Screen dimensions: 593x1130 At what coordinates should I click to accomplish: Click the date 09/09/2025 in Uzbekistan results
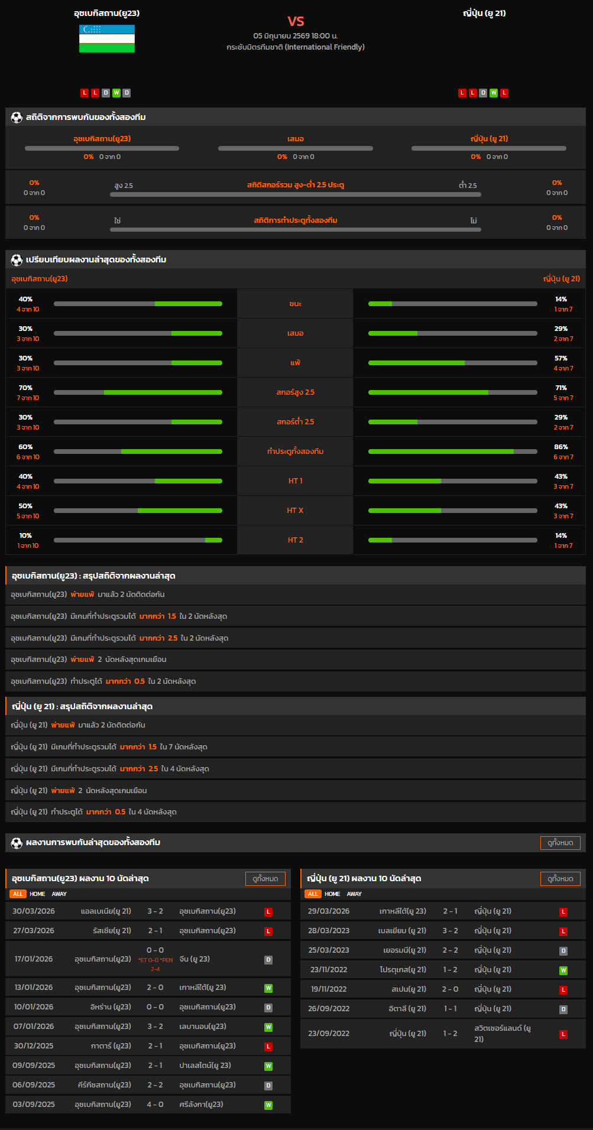pos(34,1066)
